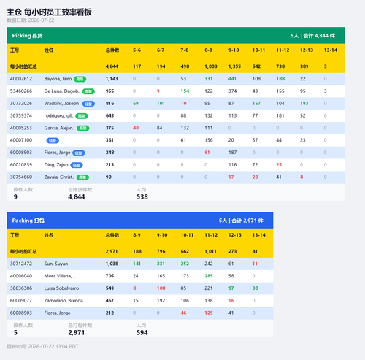Click the 5人 | 合计 2,971 件 summary

pyautogui.click(x=241, y=221)
